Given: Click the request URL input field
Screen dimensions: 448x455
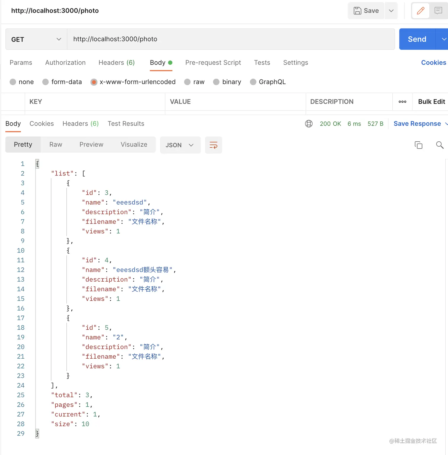Looking at the screenshot, I should pos(231,39).
